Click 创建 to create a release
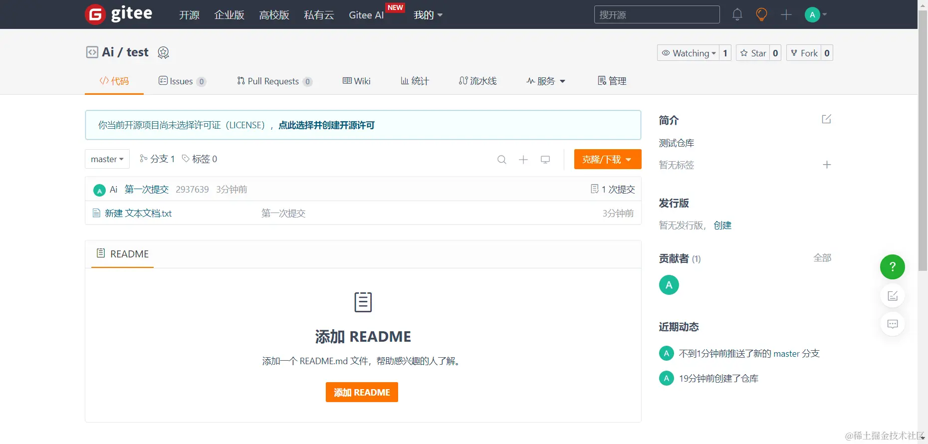This screenshot has height=444, width=928. [x=722, y=225]
